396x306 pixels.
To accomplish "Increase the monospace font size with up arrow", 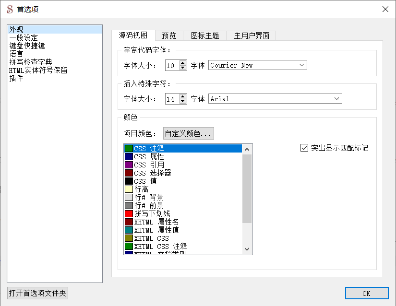I will (183, 62).
